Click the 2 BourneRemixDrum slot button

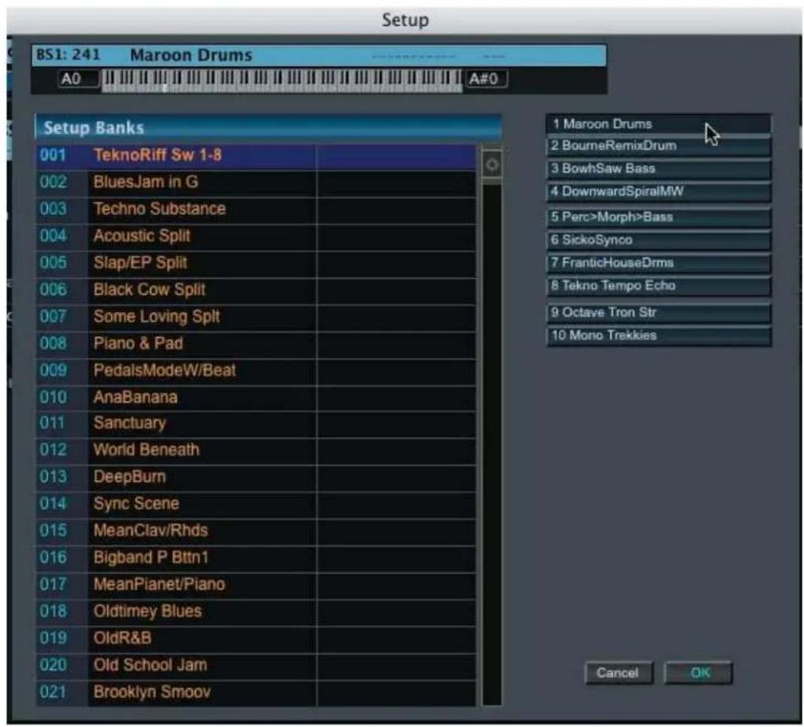click(x=658, y=147)
